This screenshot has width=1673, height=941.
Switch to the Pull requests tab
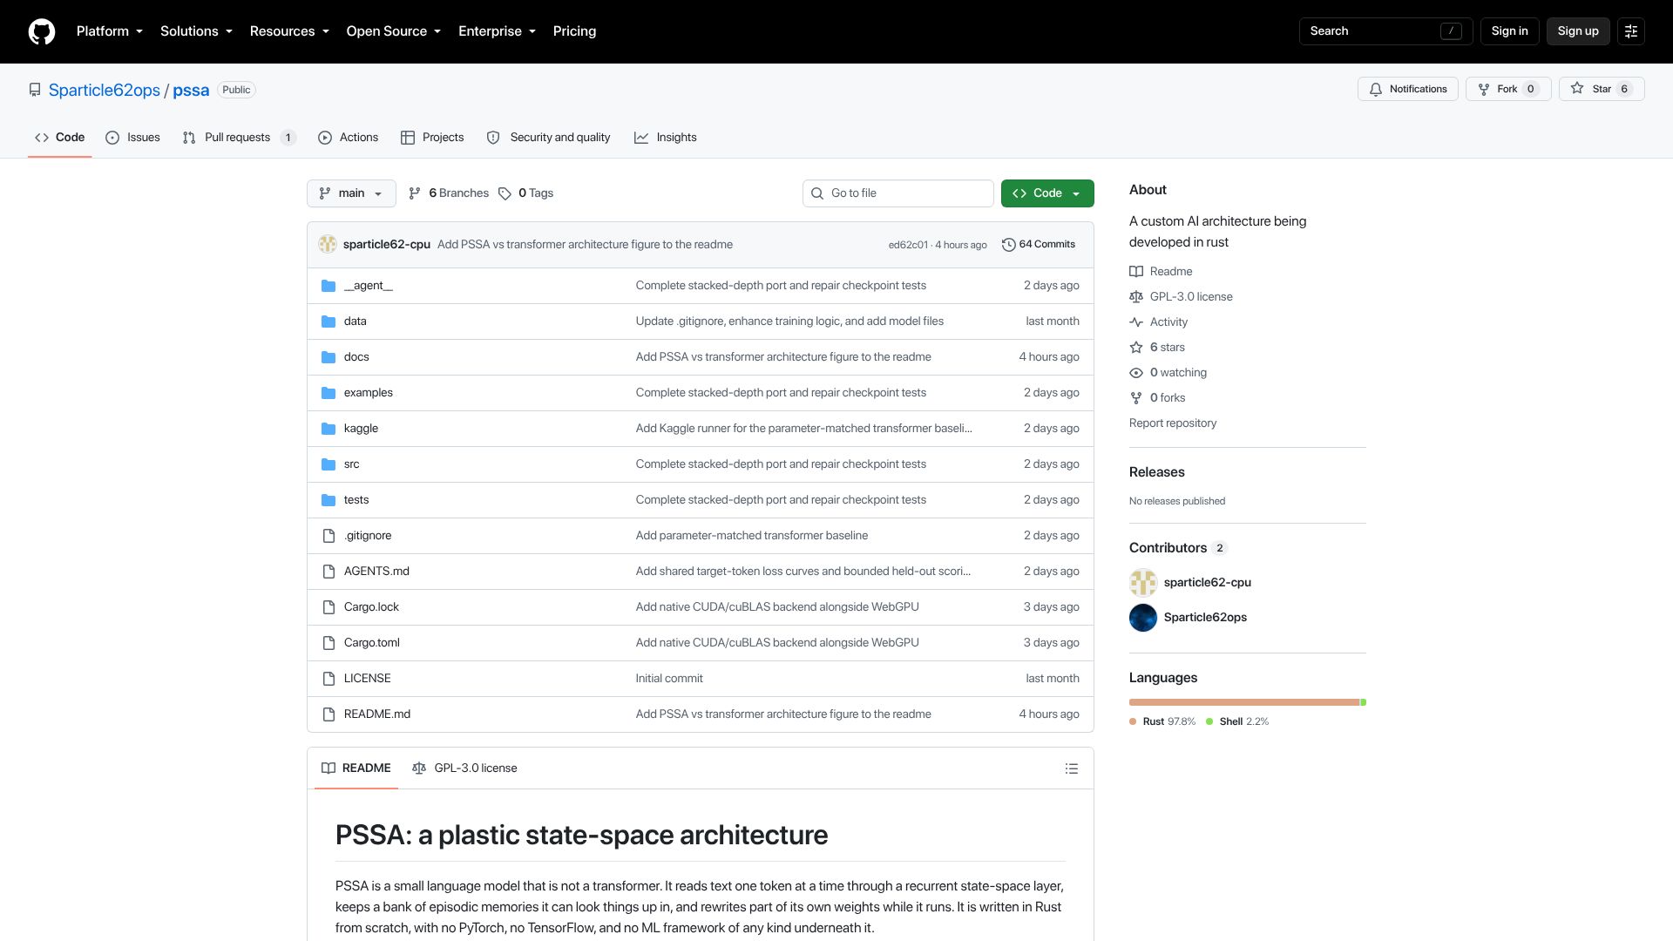click(239, 138)
